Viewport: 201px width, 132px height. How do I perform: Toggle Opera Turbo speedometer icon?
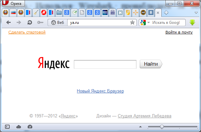(30, 127)
